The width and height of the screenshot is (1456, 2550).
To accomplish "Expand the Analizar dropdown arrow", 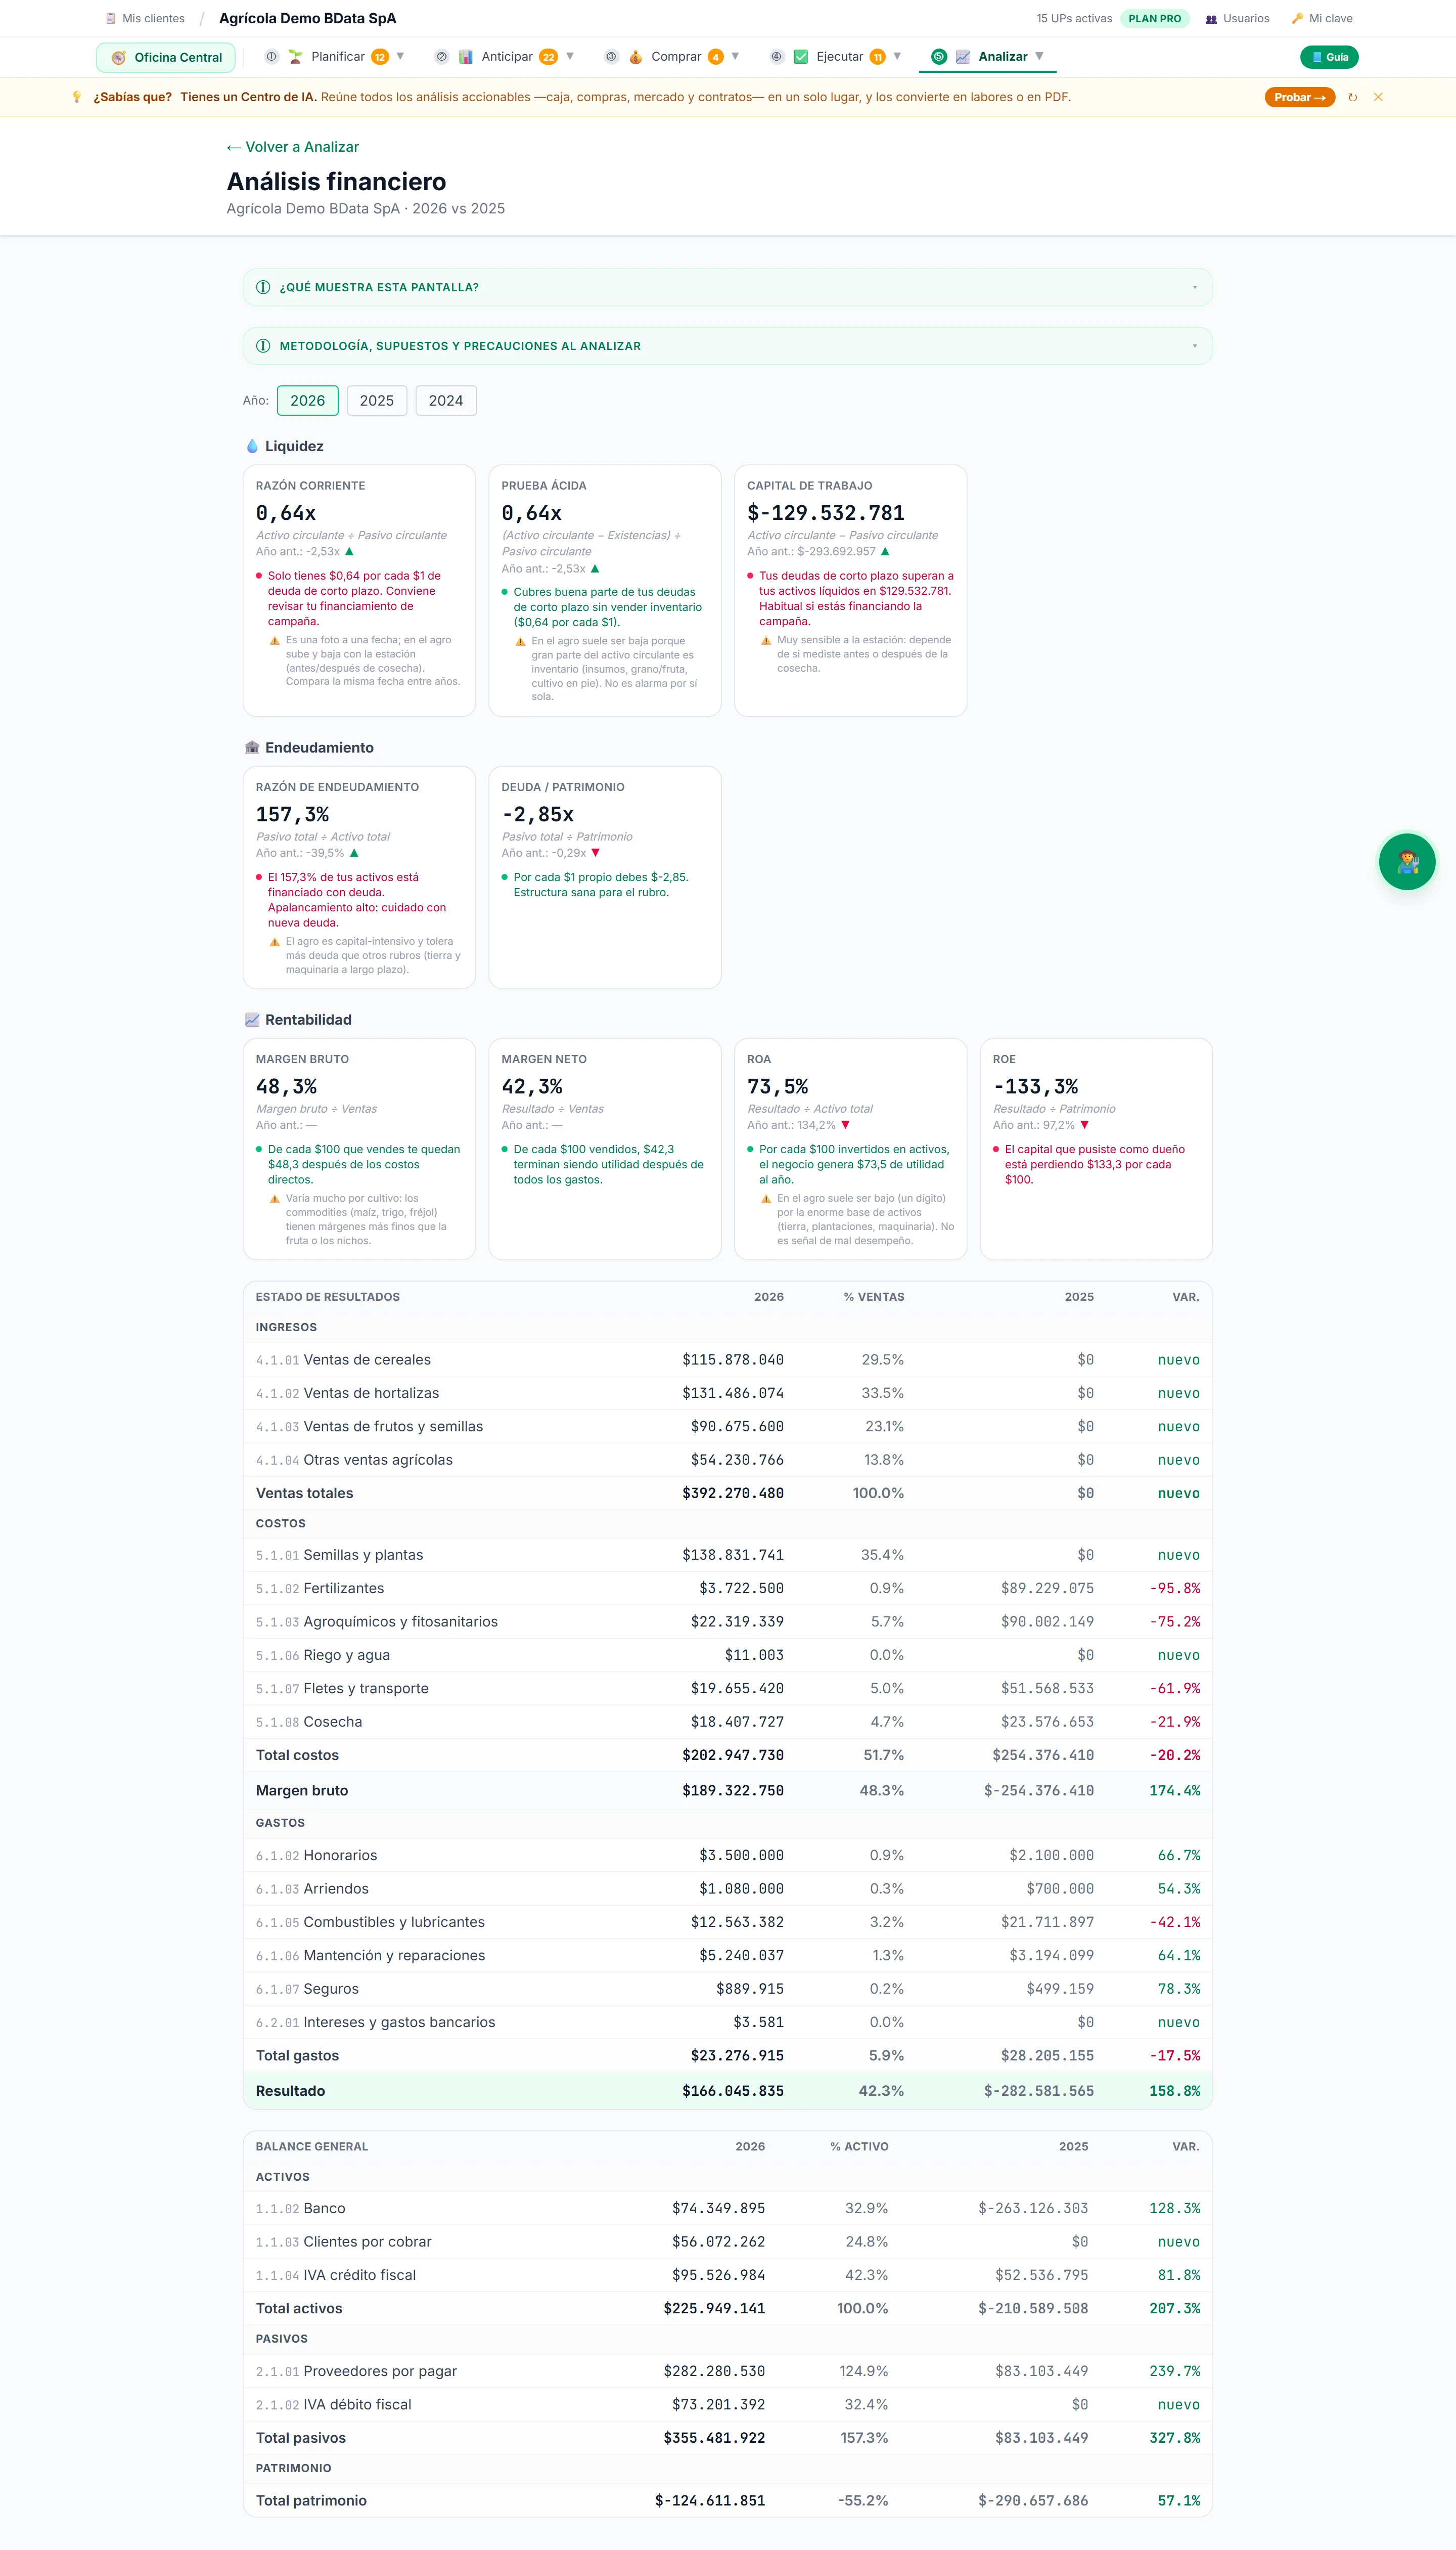I will pos(1039,56).
